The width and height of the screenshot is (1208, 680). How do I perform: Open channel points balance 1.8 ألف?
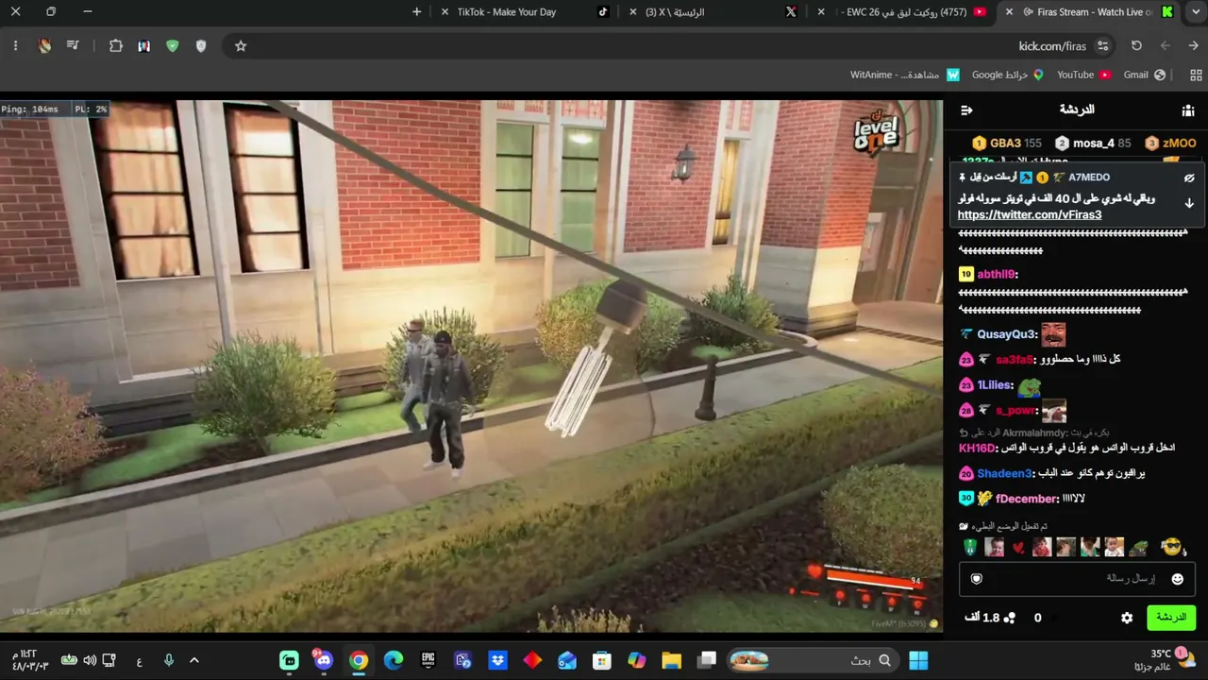[989, 618]
